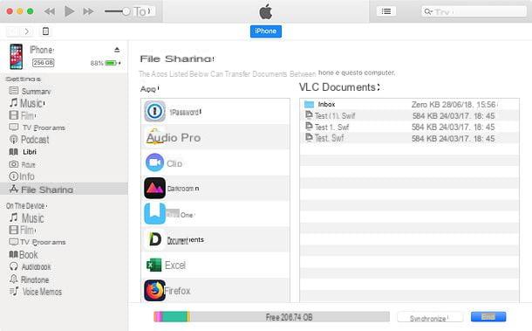This screenshot has height=331, width=532.
Task: Click the fast-forward playback button
Action: (x=88, y=11)
